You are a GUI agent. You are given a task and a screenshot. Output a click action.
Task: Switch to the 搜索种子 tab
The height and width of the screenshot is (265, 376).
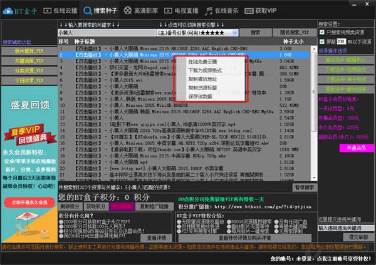click(100, 11)
